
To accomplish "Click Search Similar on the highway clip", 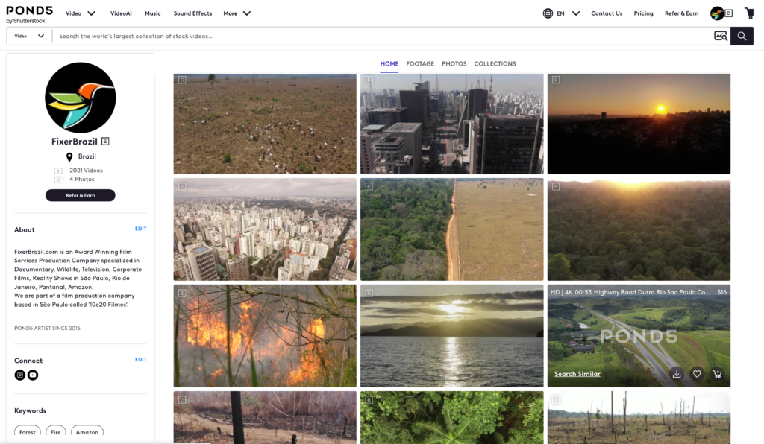I will [577, 374].
